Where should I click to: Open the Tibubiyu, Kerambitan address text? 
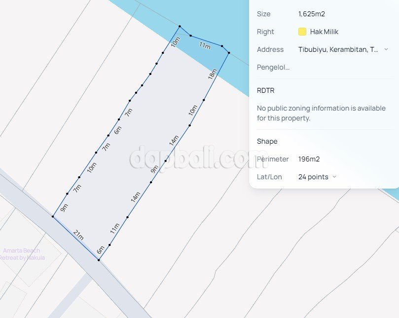point(338,49)
